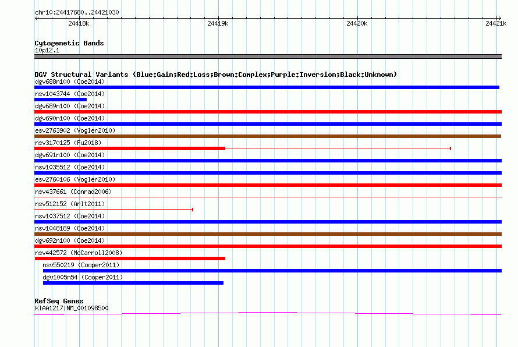Open nsv442572 (McCarroll2008) variant
This screenshot has width=518, height=347.
pyautogui.click(x=79, y=253)
